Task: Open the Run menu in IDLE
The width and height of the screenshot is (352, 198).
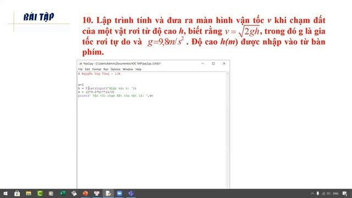Action: tap(106, 69)
